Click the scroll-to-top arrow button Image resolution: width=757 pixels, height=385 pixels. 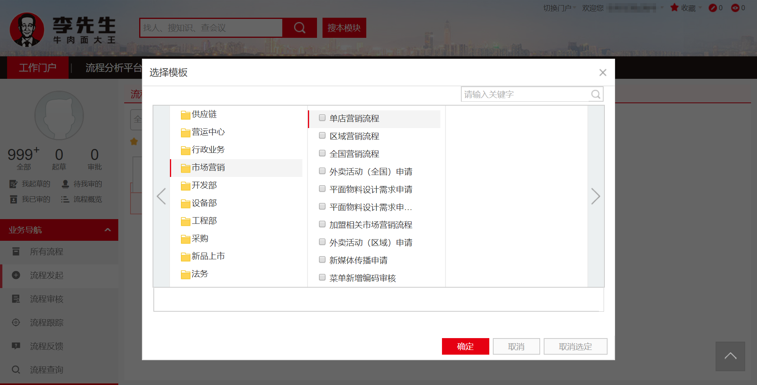pyautogui.click(x=730, y=356)
